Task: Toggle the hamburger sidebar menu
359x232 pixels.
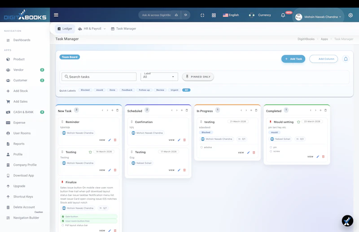Action: click(x=56, y=15)
